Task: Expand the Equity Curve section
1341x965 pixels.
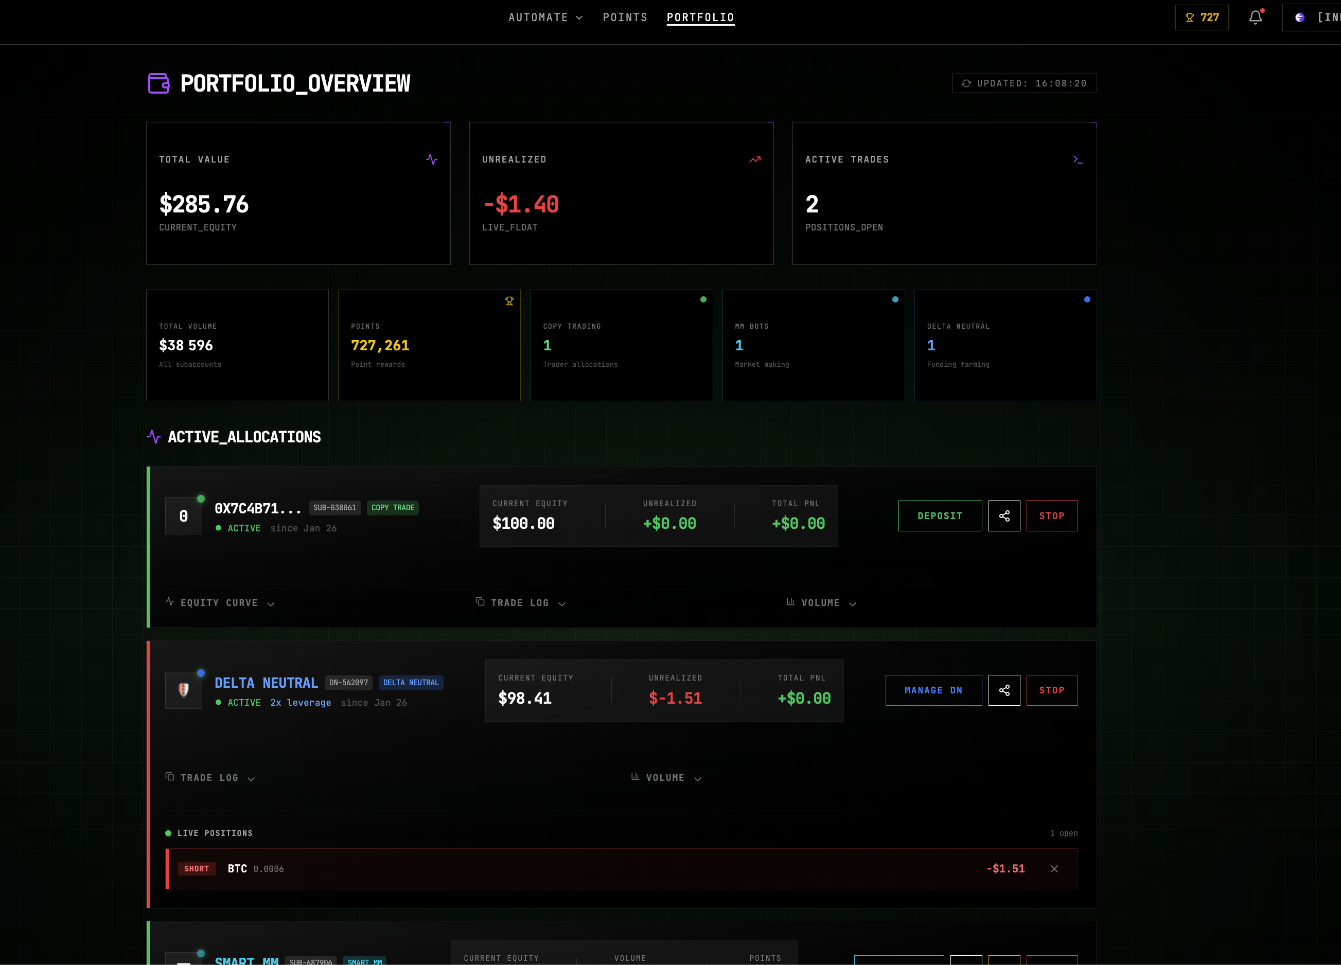Action: pos(219,603)
